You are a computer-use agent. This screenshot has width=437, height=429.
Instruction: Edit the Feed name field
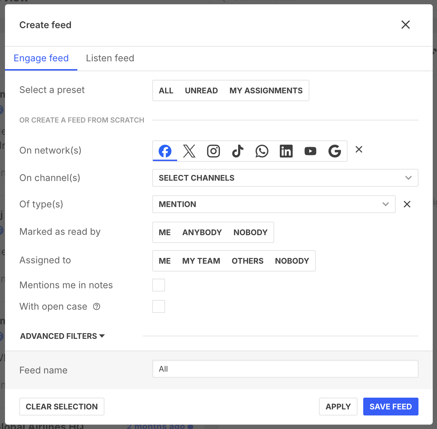point(285,369)
